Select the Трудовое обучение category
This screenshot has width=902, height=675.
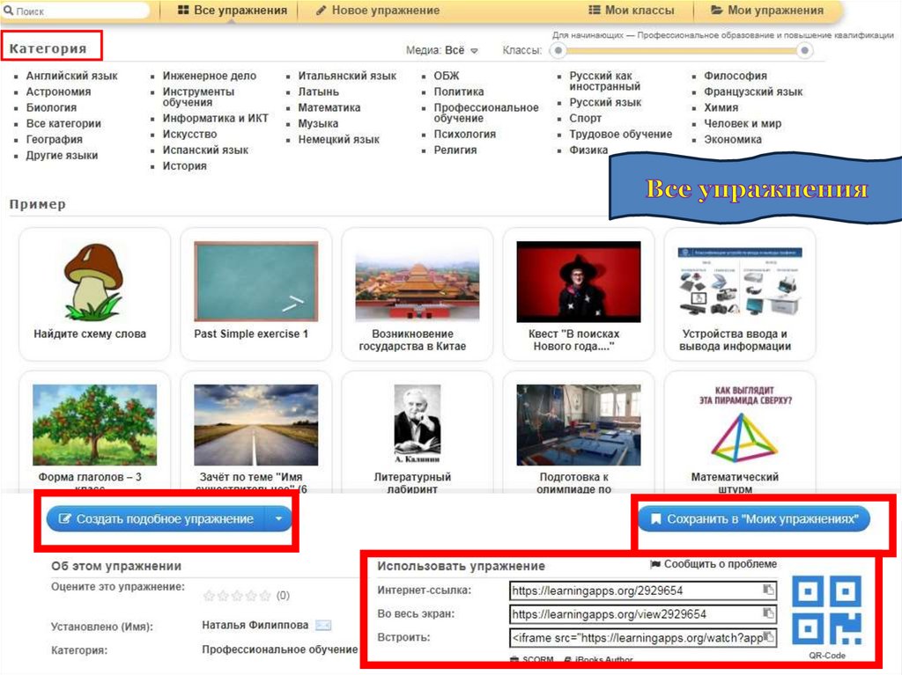[x=621, y=134]
